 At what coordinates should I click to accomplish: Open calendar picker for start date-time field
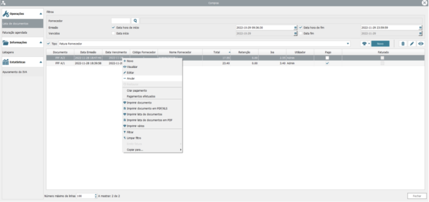[x=295, y=27]
